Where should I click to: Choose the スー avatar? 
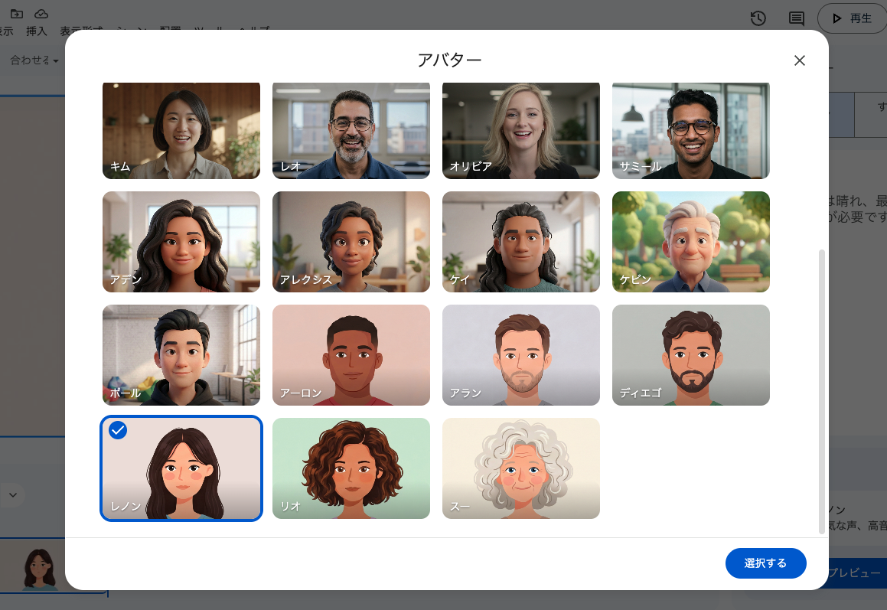point(520,468)
